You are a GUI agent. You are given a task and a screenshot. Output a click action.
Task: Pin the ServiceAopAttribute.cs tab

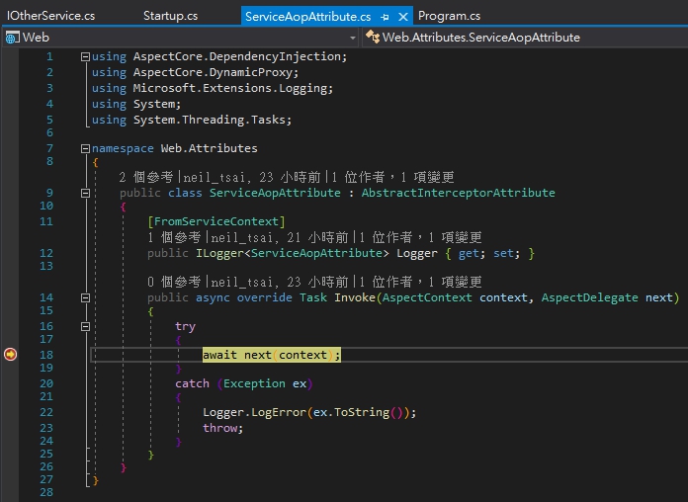click(385, 17)
